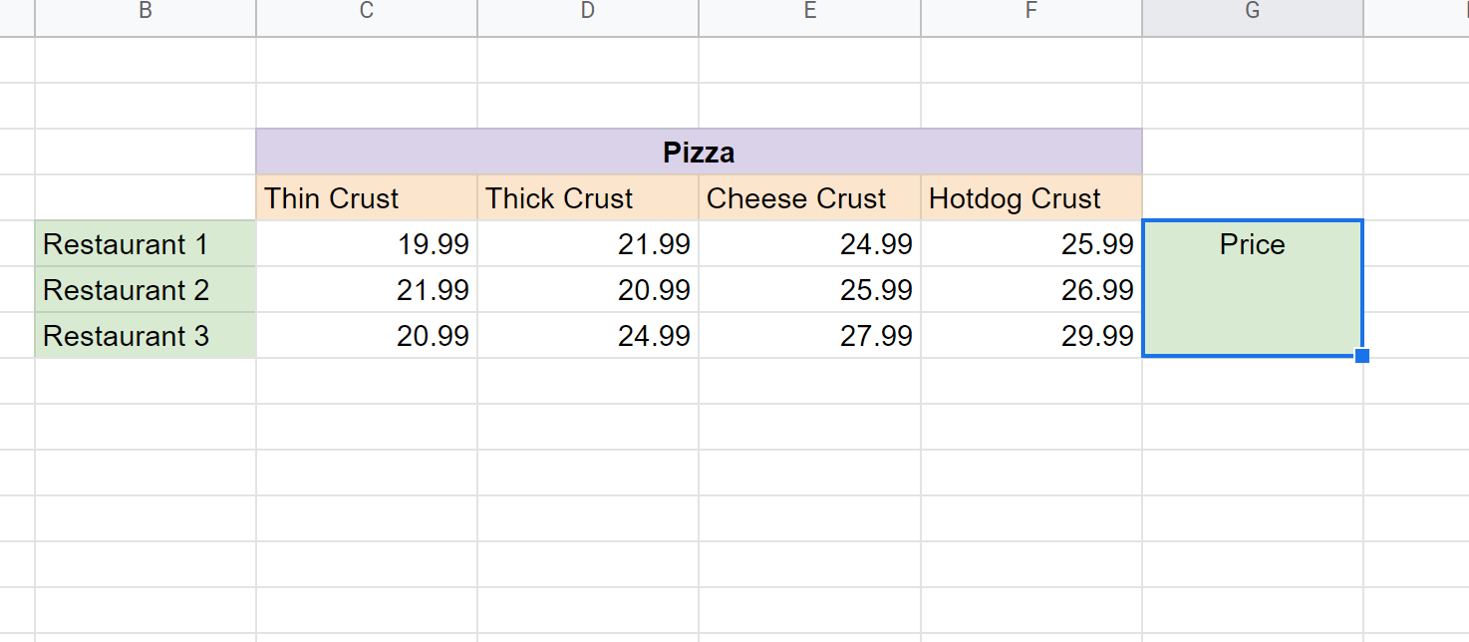Click the merged Pizza header cell
Screen dimensions: 1469x642
pos(699,153)
